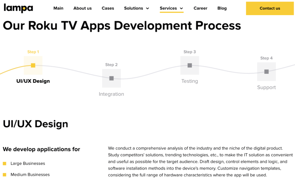Screen dimensions: 295x182
Task: Click the yellow bullet beside Large Businesses
Action: (x=4, y=163)
